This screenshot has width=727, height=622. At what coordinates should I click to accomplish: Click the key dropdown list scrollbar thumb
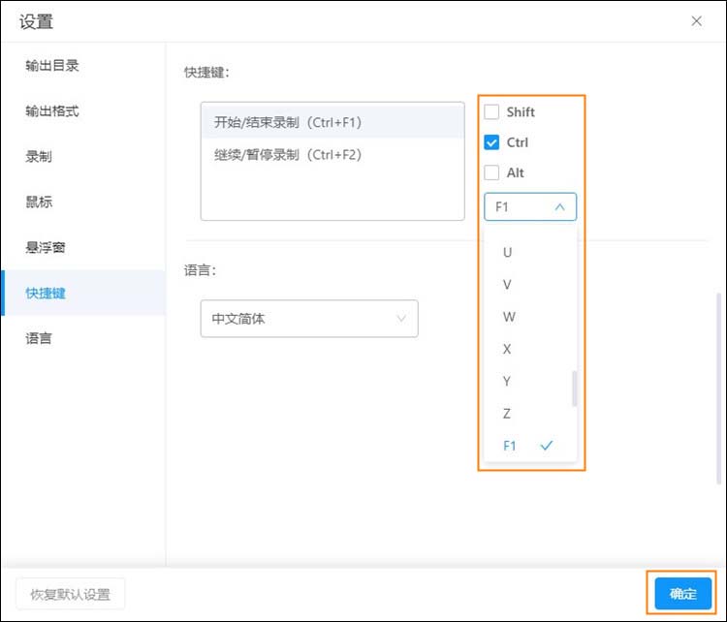click(575, 389)
